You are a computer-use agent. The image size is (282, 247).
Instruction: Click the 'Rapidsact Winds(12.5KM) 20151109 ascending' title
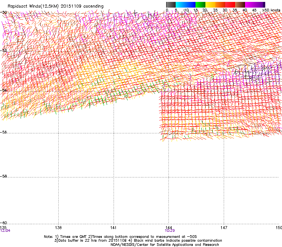[x=56, y=6]
